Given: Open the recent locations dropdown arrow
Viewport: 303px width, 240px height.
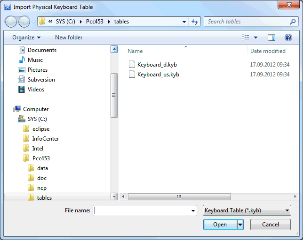Looking at the screenshot, I should coord(33,22).
